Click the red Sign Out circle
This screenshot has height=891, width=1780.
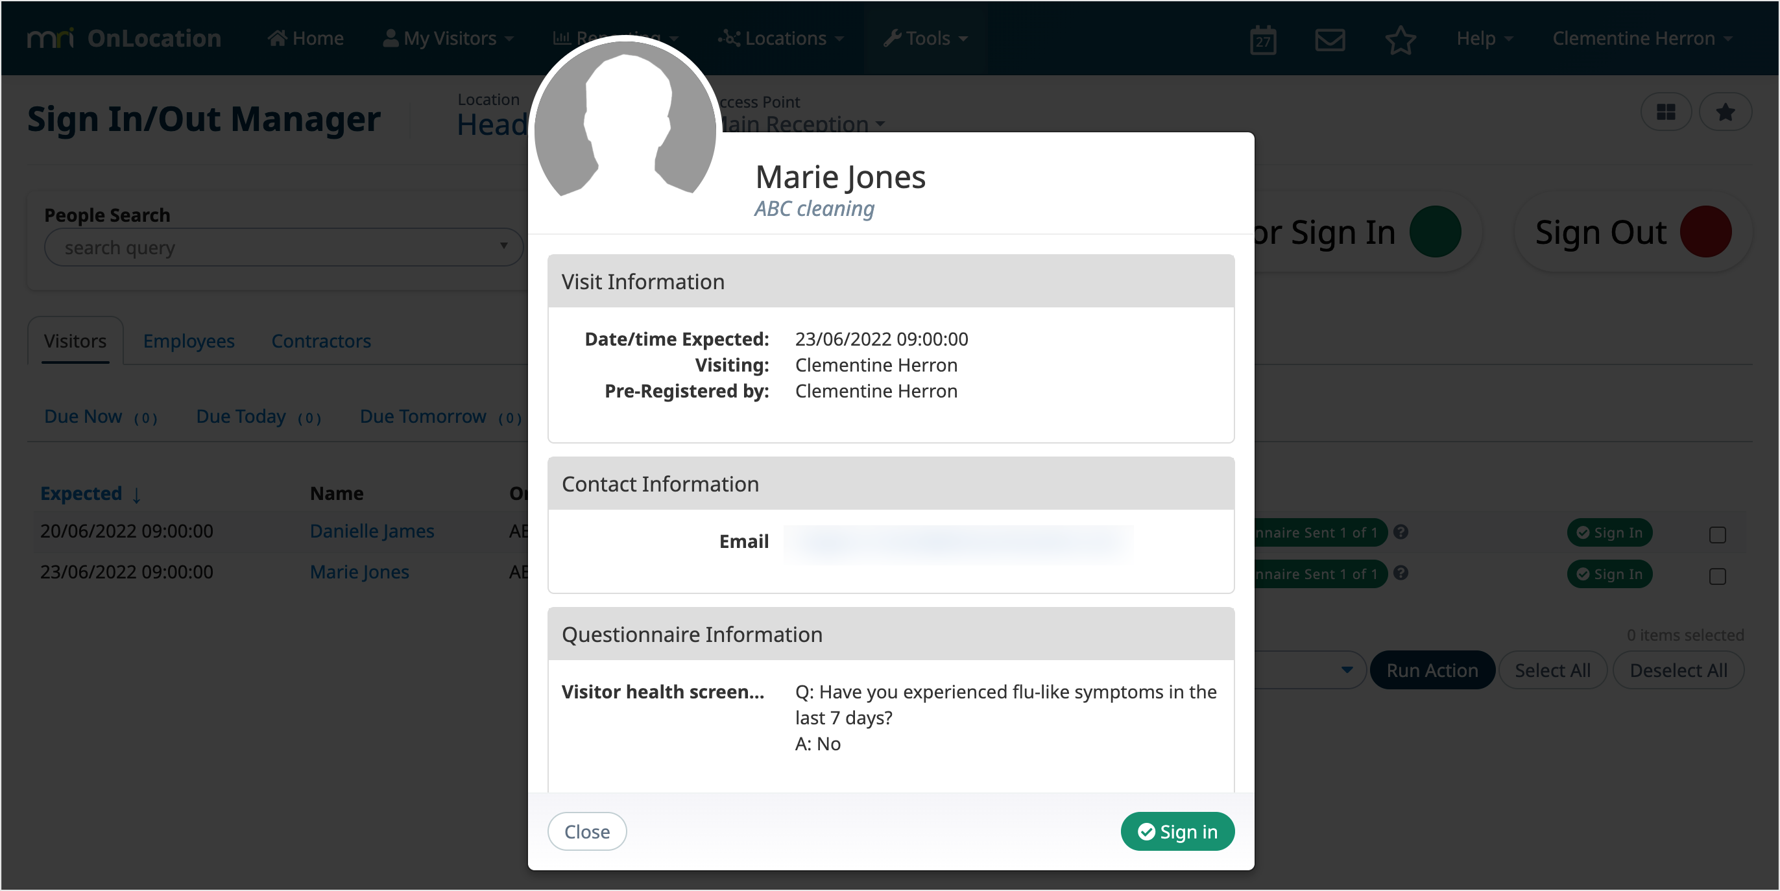point(1705,232)
